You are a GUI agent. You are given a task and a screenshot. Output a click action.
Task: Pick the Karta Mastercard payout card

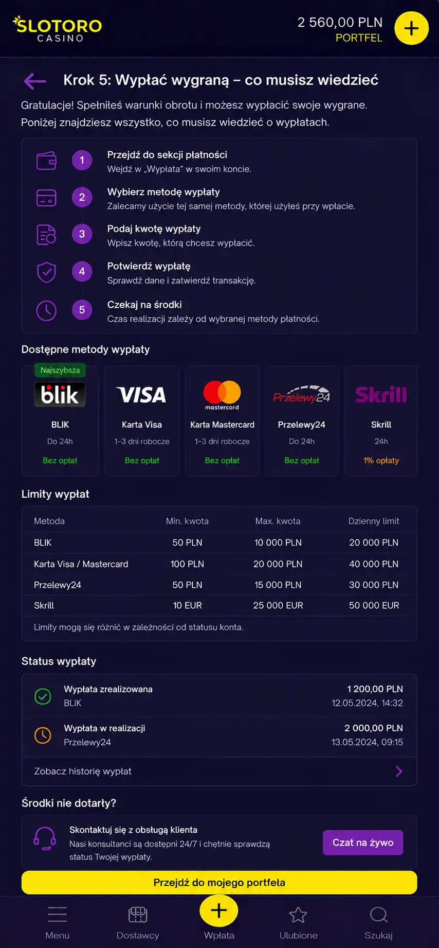222,420
